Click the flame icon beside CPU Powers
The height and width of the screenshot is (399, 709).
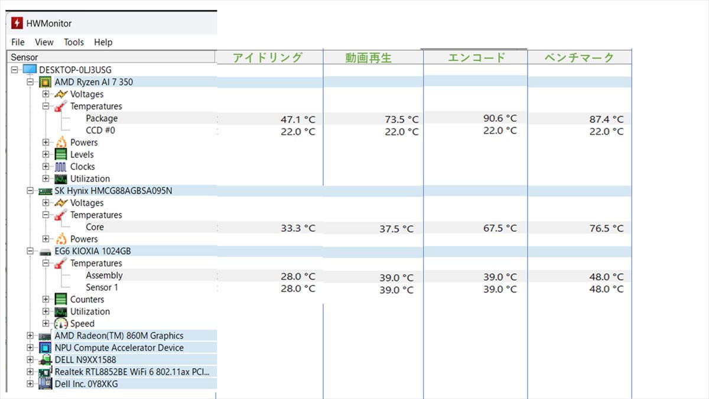click(x=61, y=142)
